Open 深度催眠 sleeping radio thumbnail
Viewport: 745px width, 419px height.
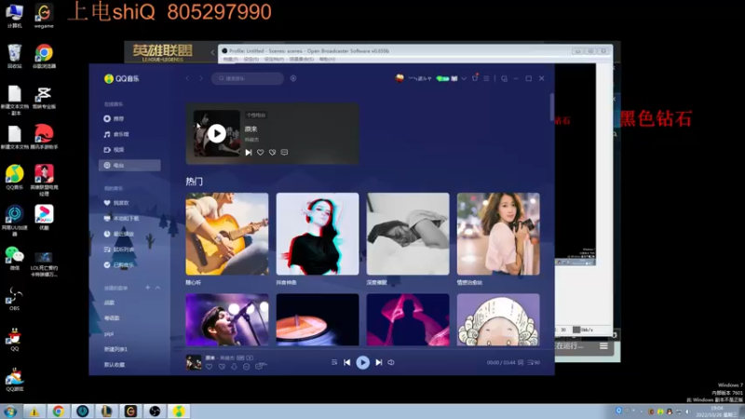408,234
